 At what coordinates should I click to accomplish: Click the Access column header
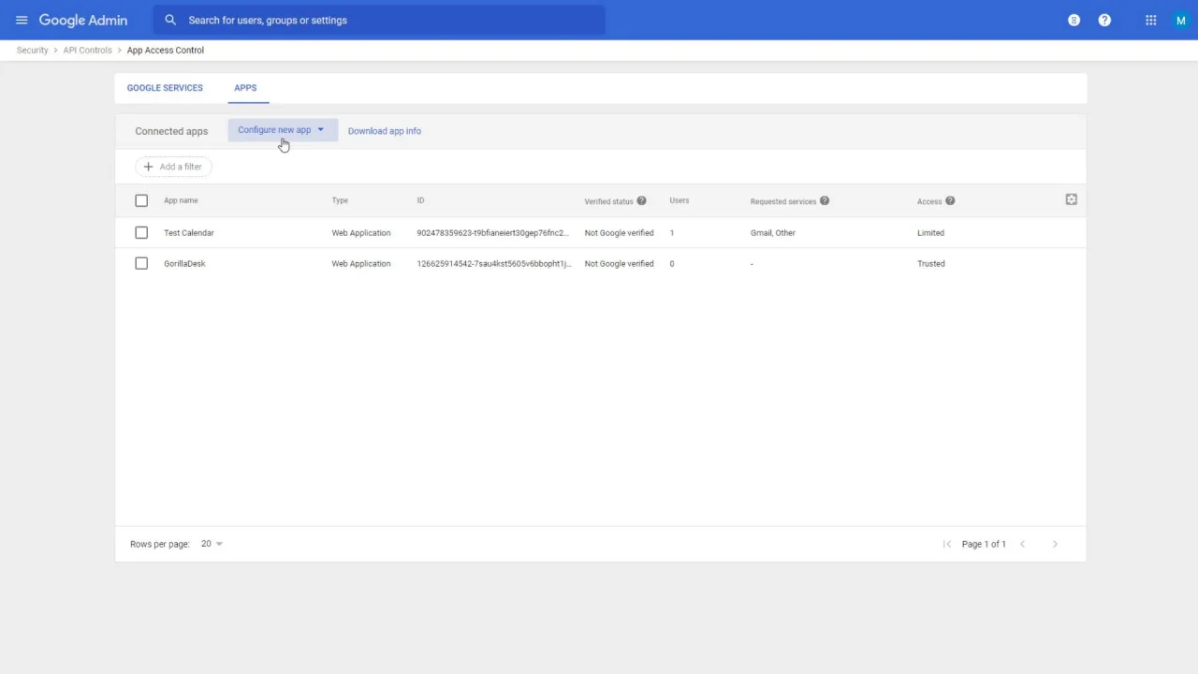[x=929, y=201]
